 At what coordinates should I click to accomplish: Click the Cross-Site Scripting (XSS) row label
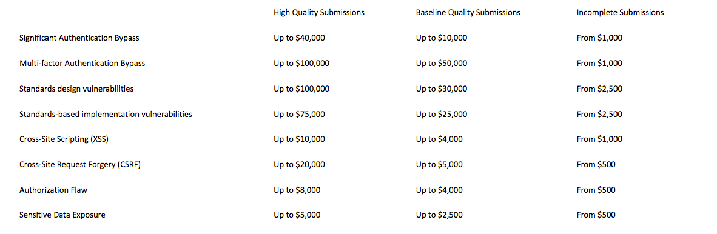pyautogui.click(x=64, y=139)
